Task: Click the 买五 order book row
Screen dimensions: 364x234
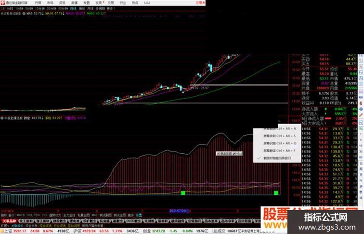Action: pyautogui.click(x=329, y=64)
